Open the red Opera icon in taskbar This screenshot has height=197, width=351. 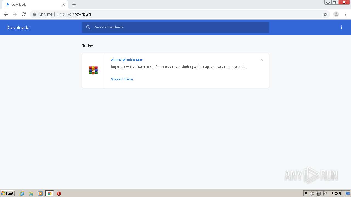pyautogui.click(x=59, y=193)
